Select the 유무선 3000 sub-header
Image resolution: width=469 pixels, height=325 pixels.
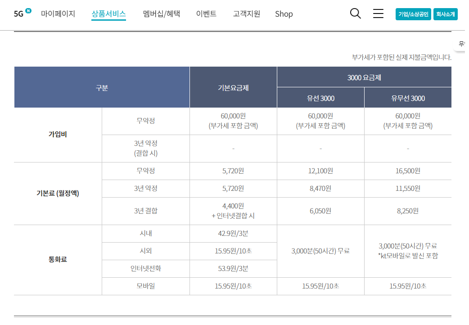[x=408, y=98]
